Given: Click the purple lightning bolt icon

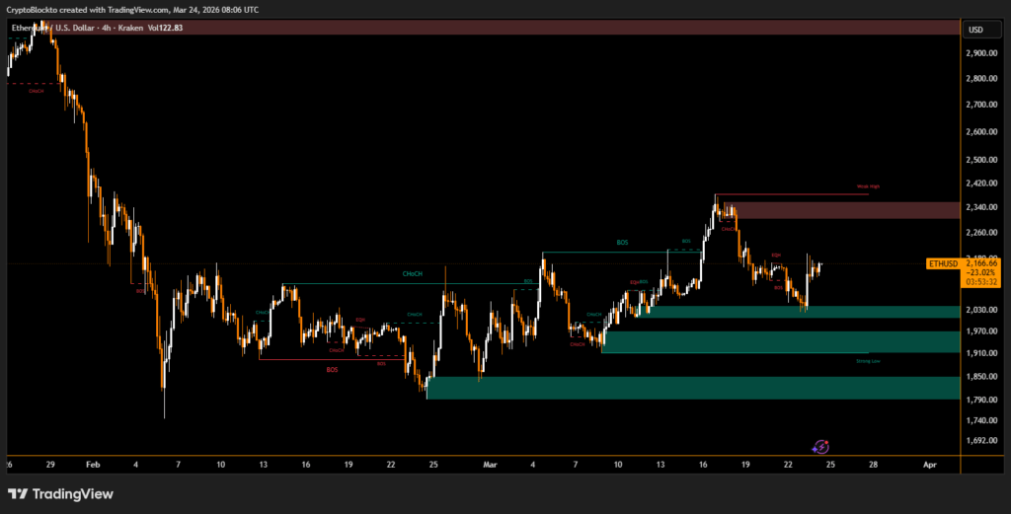Looking at the screenshot, I should pos(820,447).
